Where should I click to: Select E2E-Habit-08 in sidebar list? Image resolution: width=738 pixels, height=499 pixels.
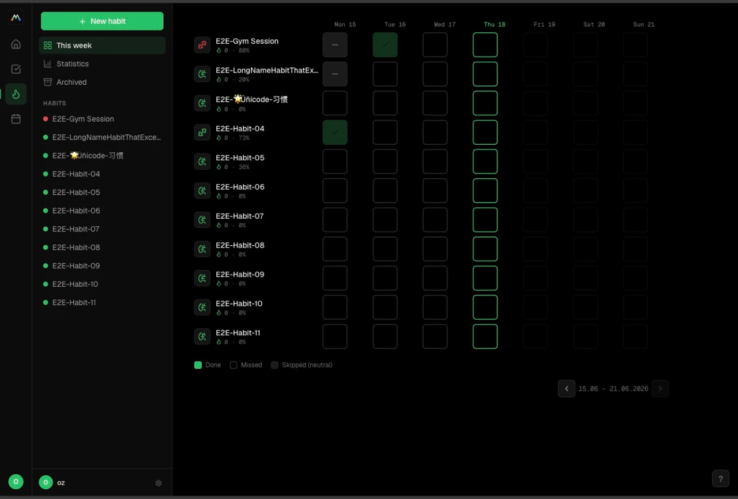(102, 247)
